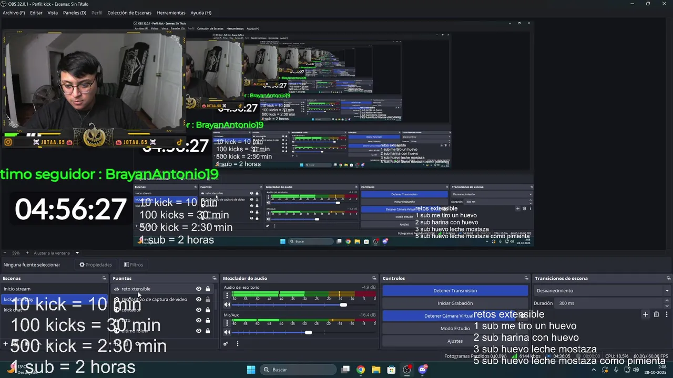
Task: Open 'Ajustes' from Controles
Action: coord(455,341)
